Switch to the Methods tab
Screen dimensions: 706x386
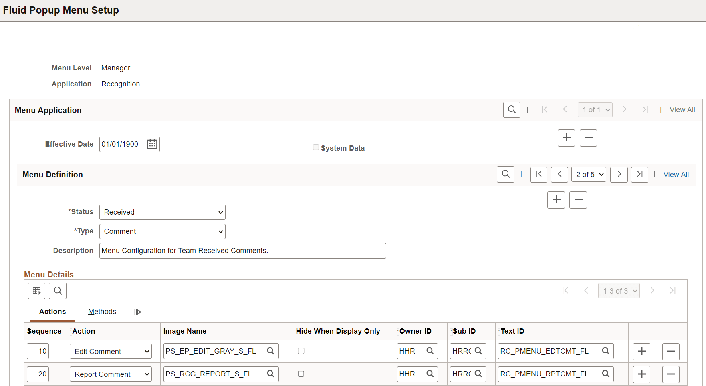point(102,312)
